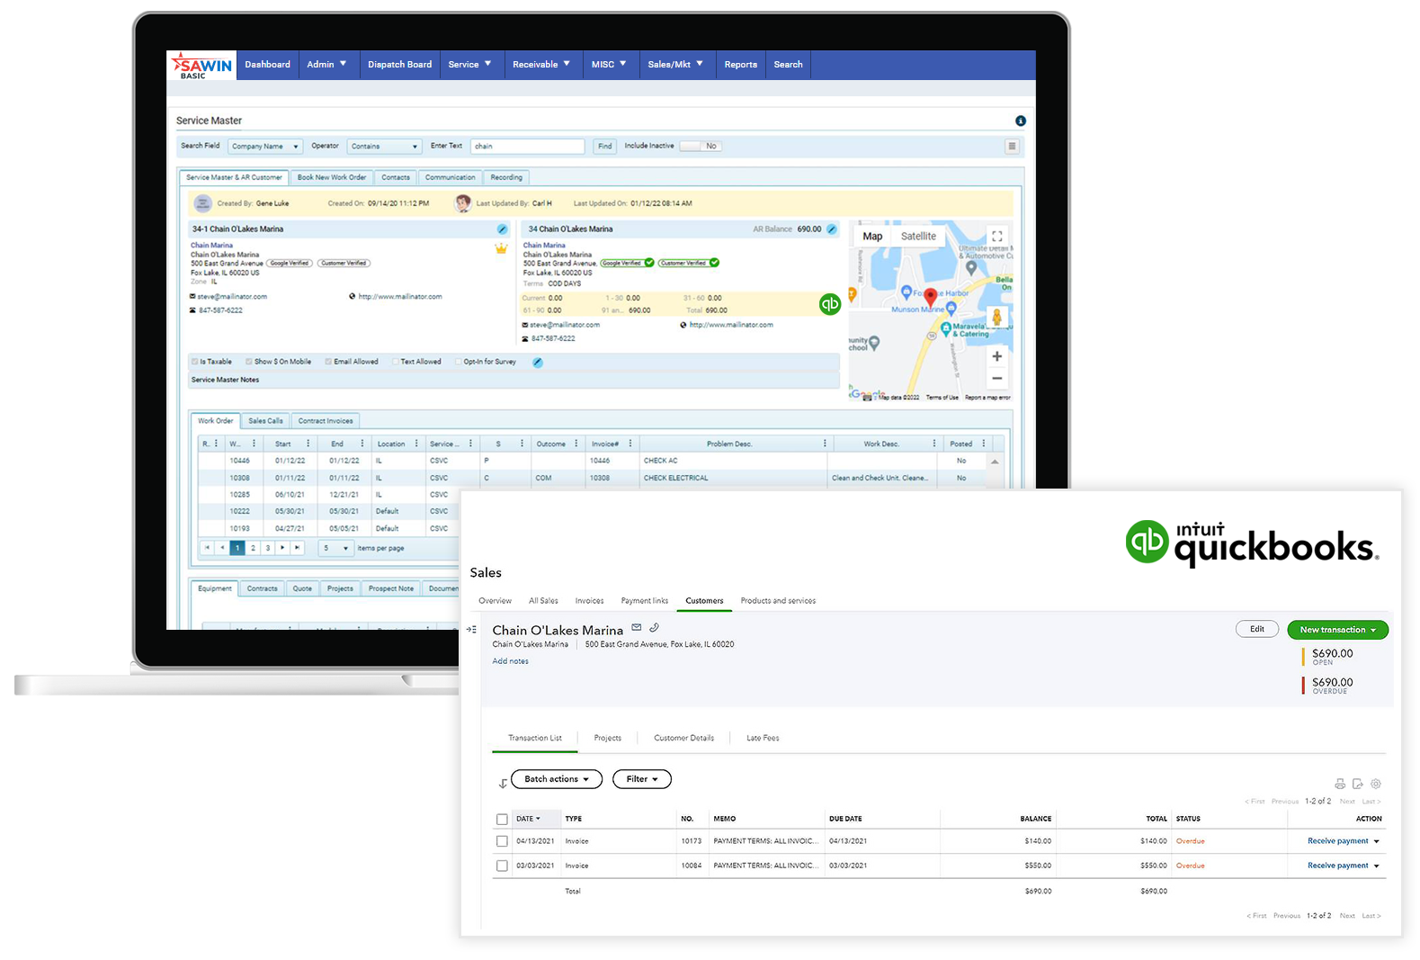This screenshot has width=1420, height=960.
Task: Select all QuickBooks transactions checkbox
Action: [502, 819]
